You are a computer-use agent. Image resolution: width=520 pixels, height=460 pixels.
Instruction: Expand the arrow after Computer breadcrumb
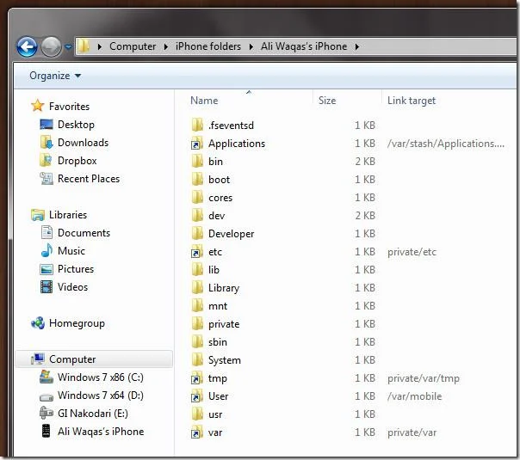click(166, 46)
